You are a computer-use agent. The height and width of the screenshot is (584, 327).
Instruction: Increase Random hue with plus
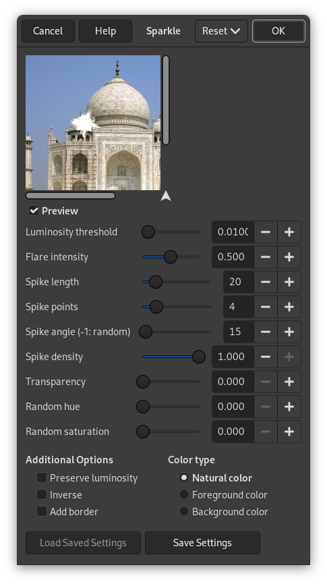[289, 407]
